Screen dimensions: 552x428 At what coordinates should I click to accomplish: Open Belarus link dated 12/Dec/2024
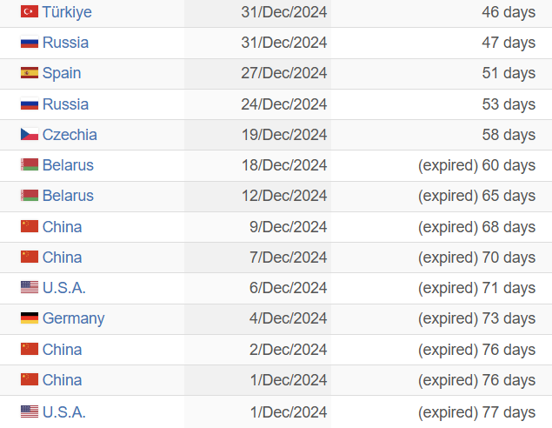pyautogui.click(x=68, y=196)
